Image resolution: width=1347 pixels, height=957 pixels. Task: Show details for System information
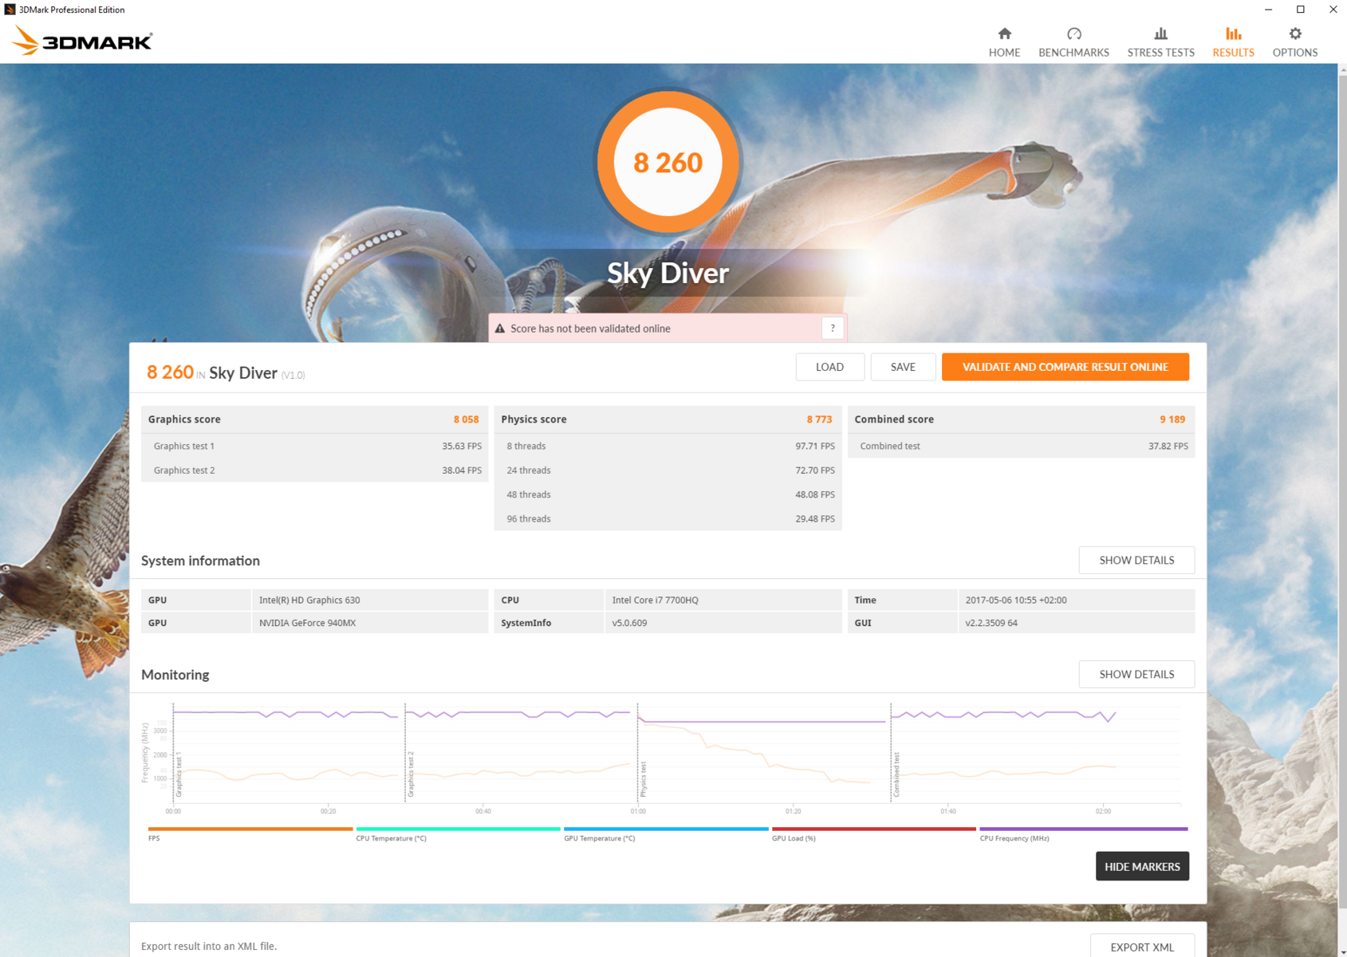[x=1136, y=560]
